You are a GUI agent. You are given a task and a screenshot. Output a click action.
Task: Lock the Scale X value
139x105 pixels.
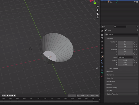pos(134,60)
